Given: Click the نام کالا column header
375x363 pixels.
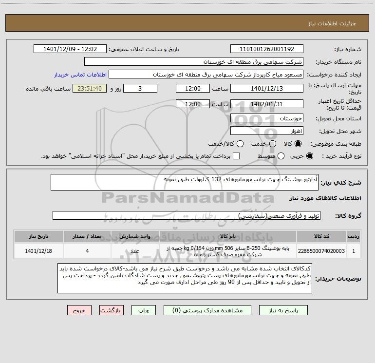Looking at the screenshot, I should (228, 237).
